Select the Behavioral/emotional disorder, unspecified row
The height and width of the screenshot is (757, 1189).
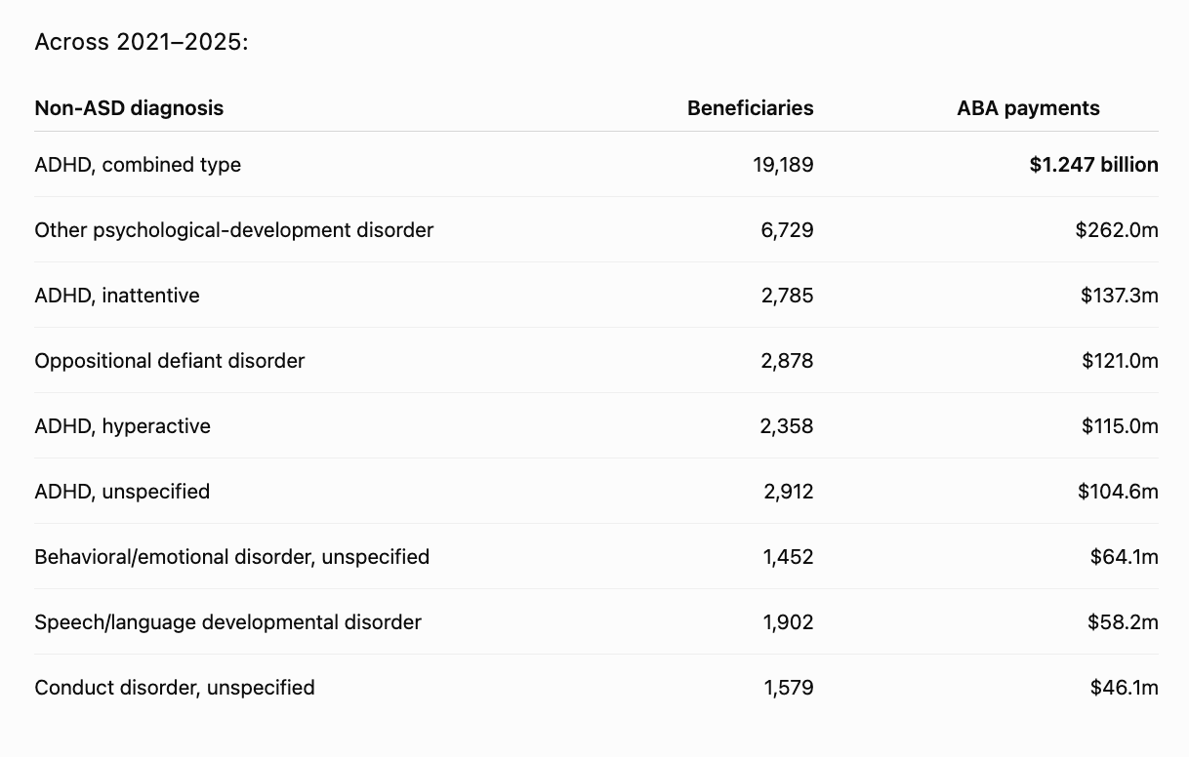tap(596, 557)
